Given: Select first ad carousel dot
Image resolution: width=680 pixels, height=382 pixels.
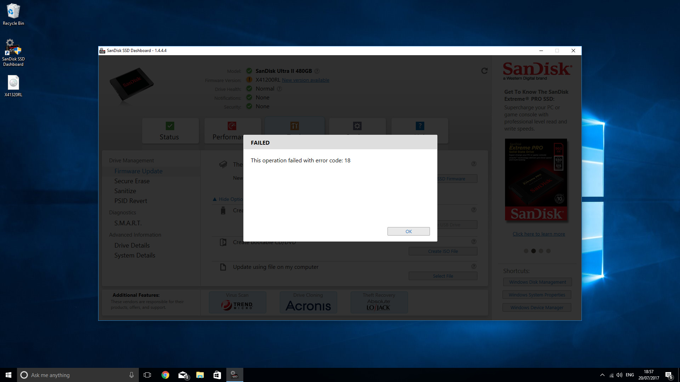Looking at the screenshot, I should [526, 251].
